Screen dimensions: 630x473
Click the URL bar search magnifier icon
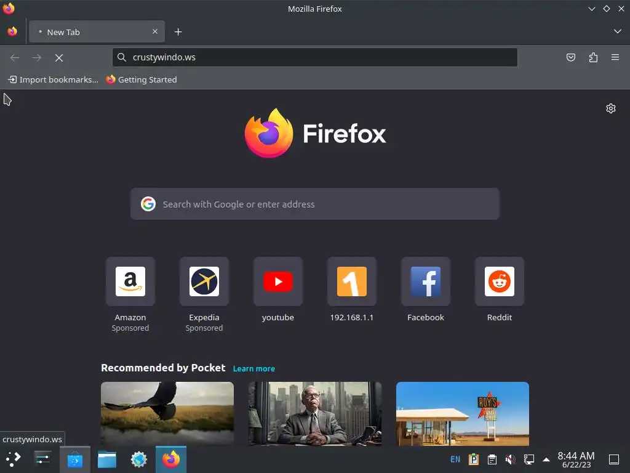(122, 57)
